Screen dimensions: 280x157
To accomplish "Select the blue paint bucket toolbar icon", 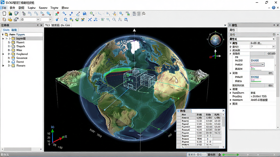I will click(x=57, y=20).
